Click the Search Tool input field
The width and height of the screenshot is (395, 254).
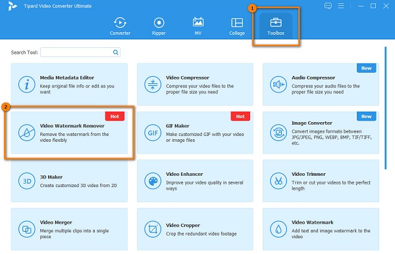point(80,53)
